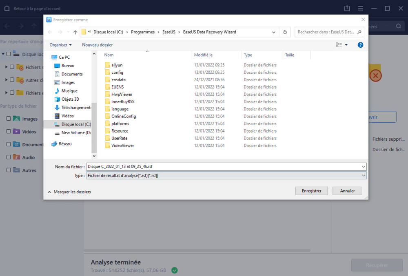Sort files by Modifié le column header
Image resolution: width=408 pixels, height=276 pixels.
point(217,55)
